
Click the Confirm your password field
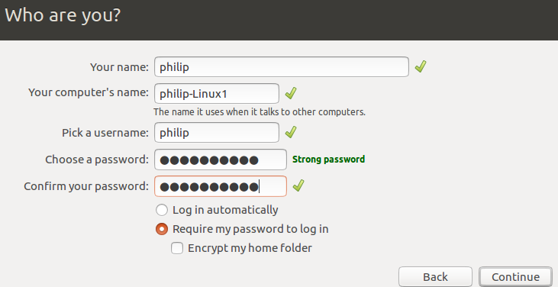point(221,186)
